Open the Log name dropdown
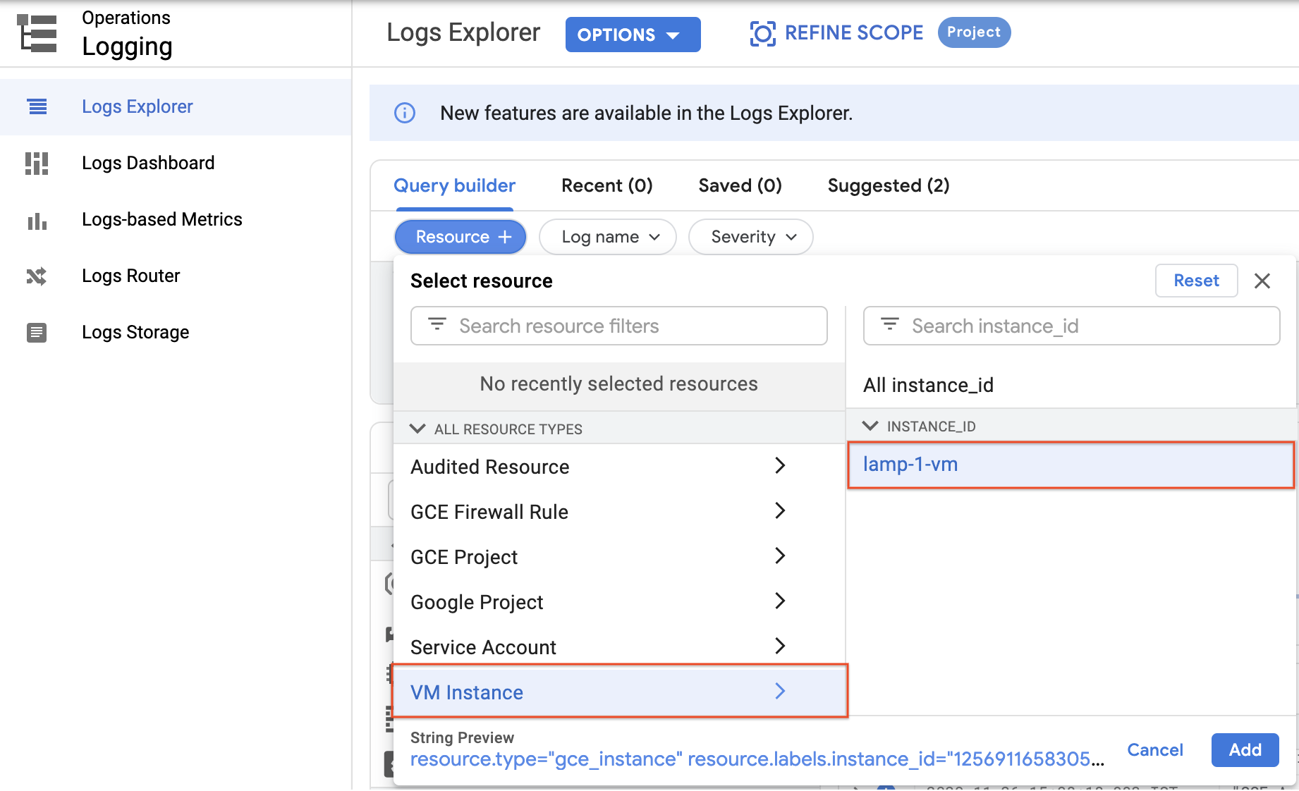 click(607, 237)
